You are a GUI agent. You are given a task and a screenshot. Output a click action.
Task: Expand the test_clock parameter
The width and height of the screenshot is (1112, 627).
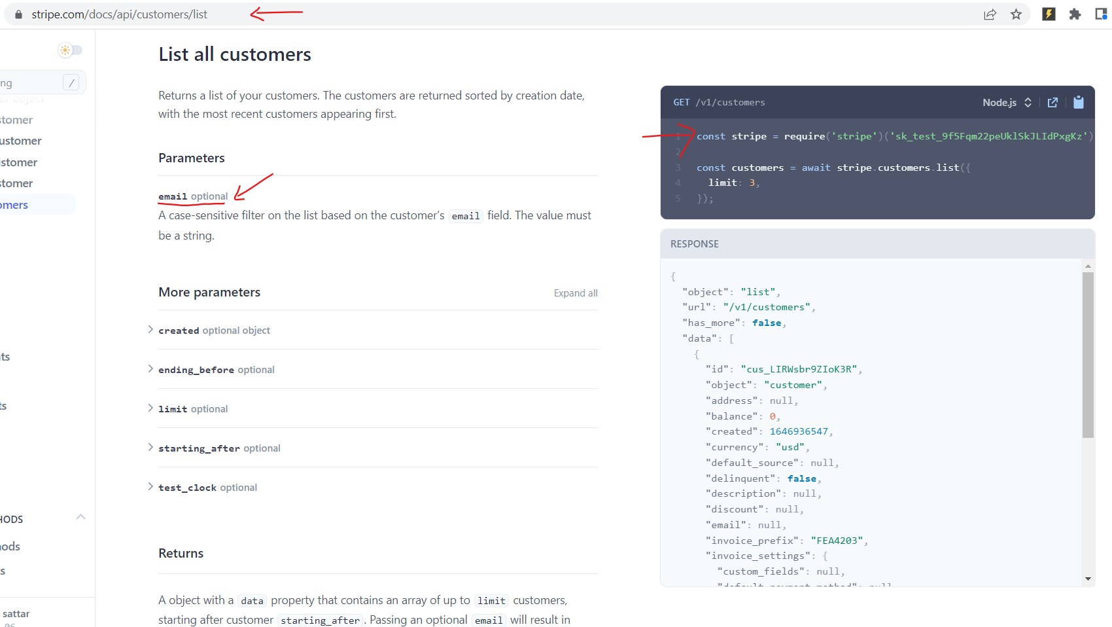pyautogui.click(x=373, y=488)
